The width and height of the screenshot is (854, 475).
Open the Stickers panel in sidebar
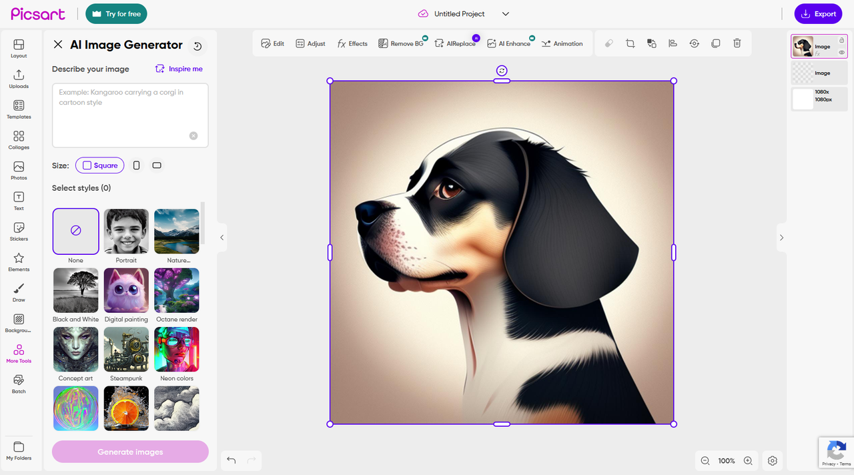click(19, 231)
